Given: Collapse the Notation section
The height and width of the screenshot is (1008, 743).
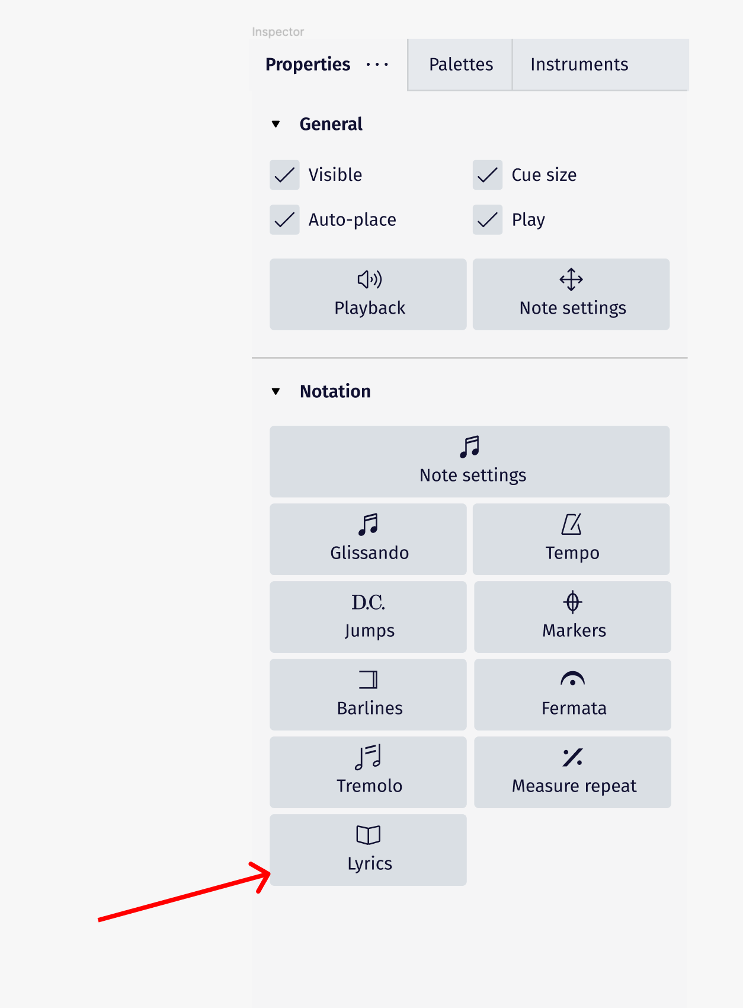Looking at the screenshot, I should click(x=276, y=391).
